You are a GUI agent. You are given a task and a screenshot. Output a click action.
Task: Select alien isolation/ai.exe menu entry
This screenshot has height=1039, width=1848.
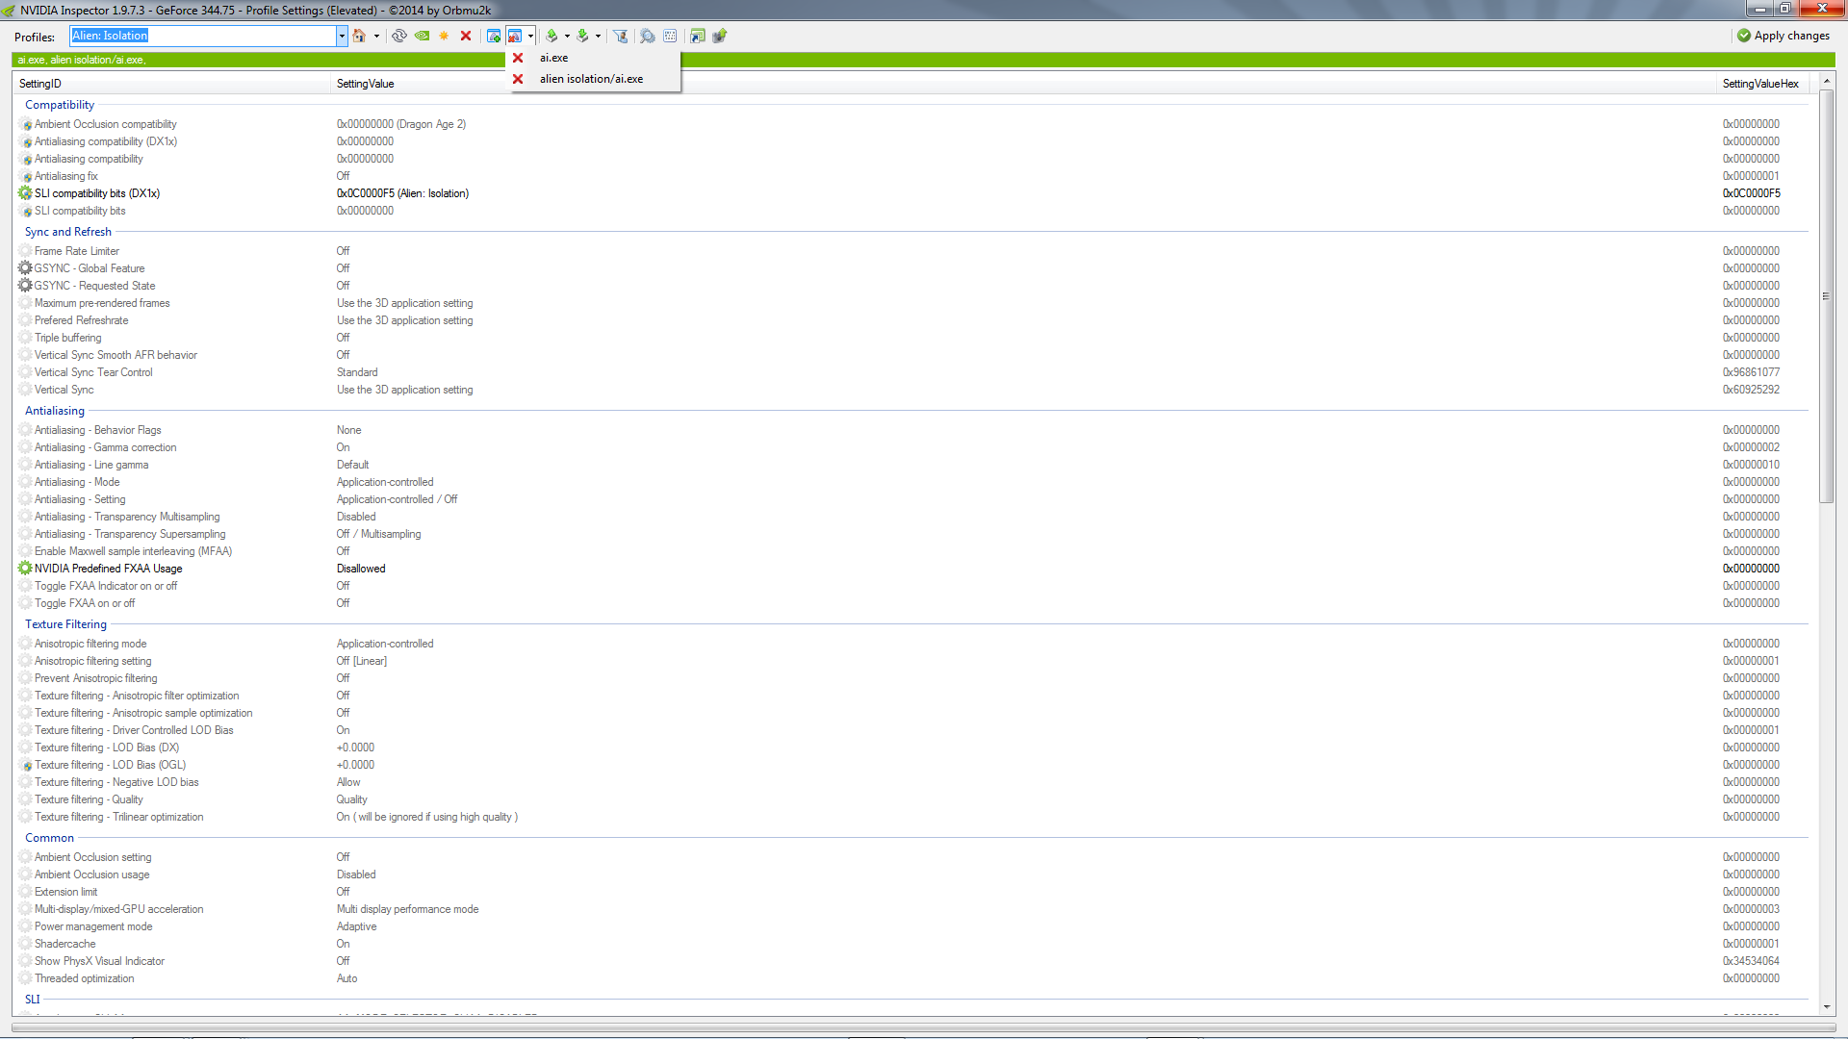591,79
